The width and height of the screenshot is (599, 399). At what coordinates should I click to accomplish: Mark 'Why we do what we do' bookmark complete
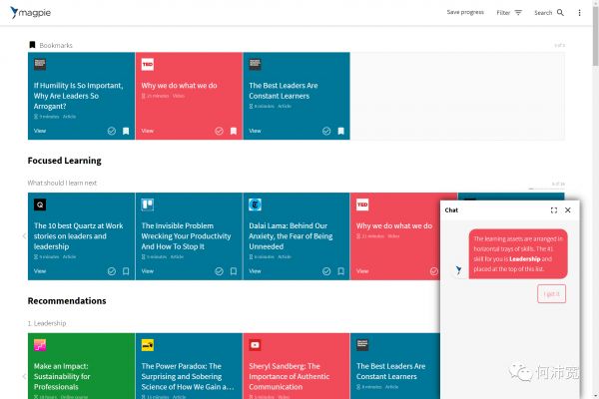[x=219, y=131]
